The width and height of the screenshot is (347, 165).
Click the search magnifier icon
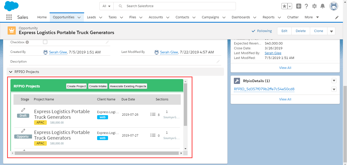click(x=120, y=6)
